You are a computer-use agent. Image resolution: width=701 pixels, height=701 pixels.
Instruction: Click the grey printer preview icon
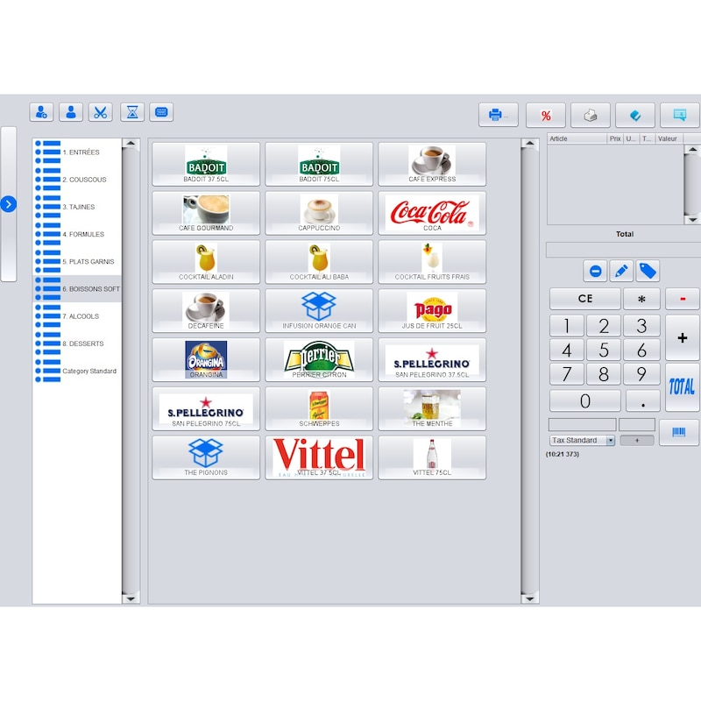(590, 115)
